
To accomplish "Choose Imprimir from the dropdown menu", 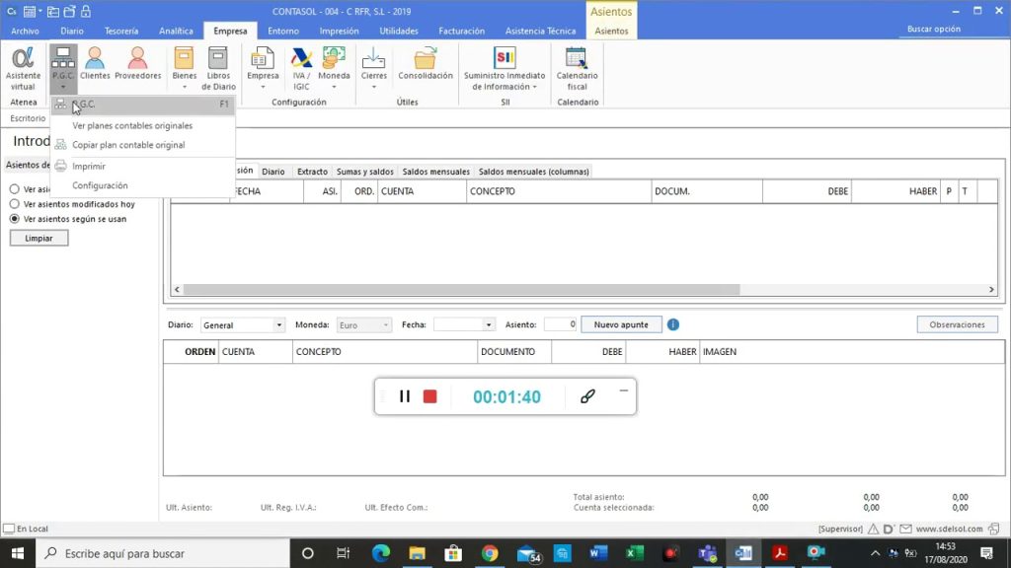I will coord(142,166).
